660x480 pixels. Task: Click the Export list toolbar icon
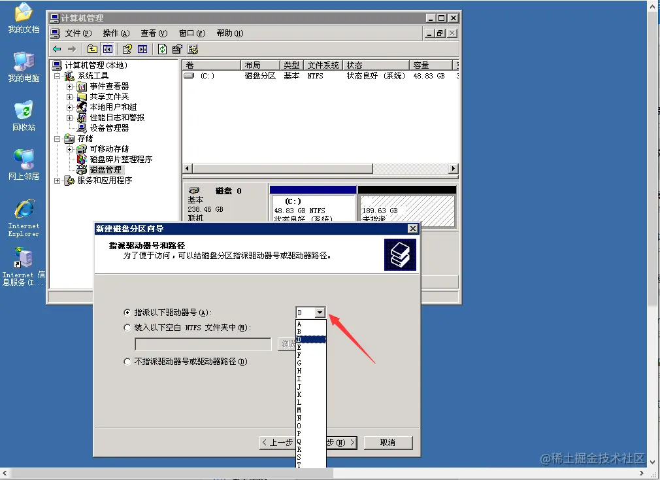[176, 48]
